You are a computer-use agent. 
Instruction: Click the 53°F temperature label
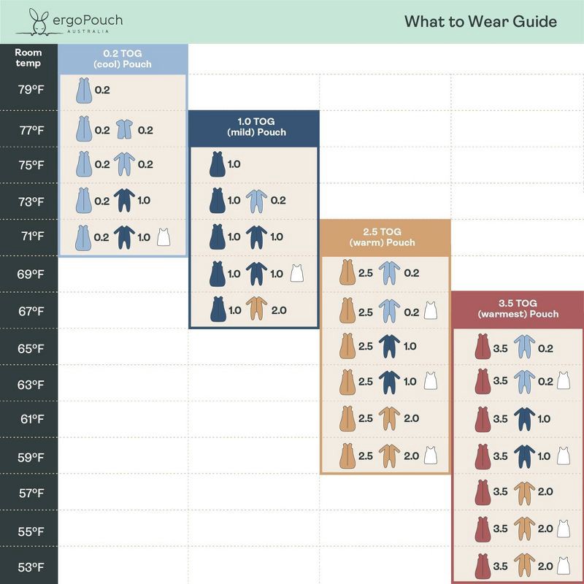tap(31, 567)
